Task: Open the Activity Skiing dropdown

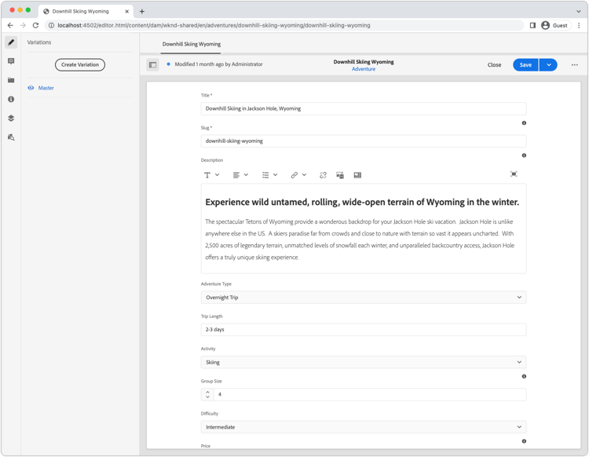Action: [364, 362]
